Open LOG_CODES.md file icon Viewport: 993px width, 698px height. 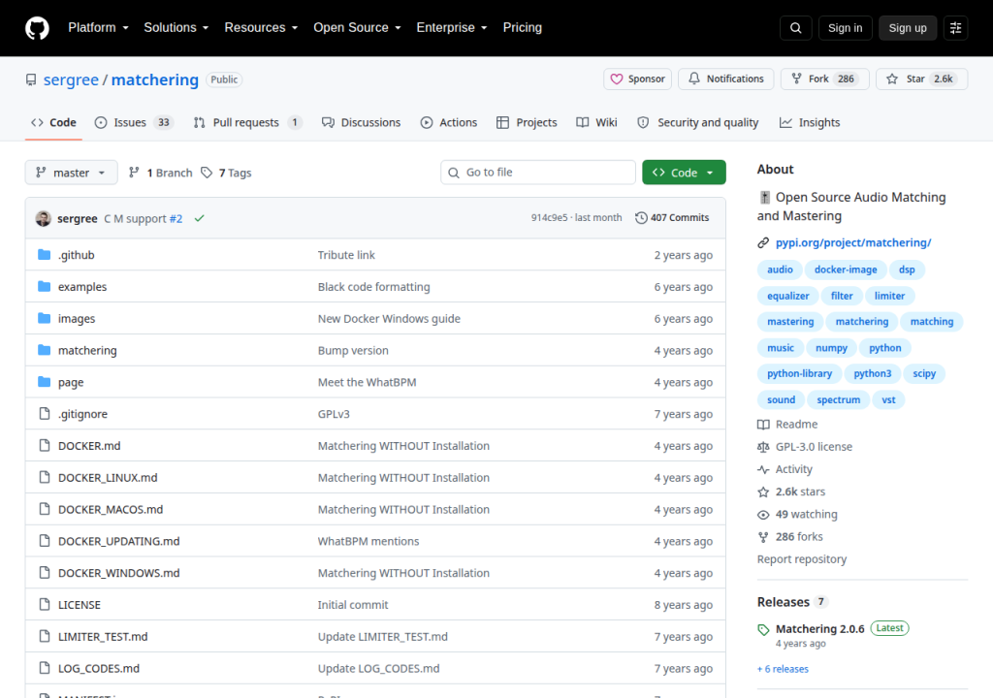coord(45,668)
